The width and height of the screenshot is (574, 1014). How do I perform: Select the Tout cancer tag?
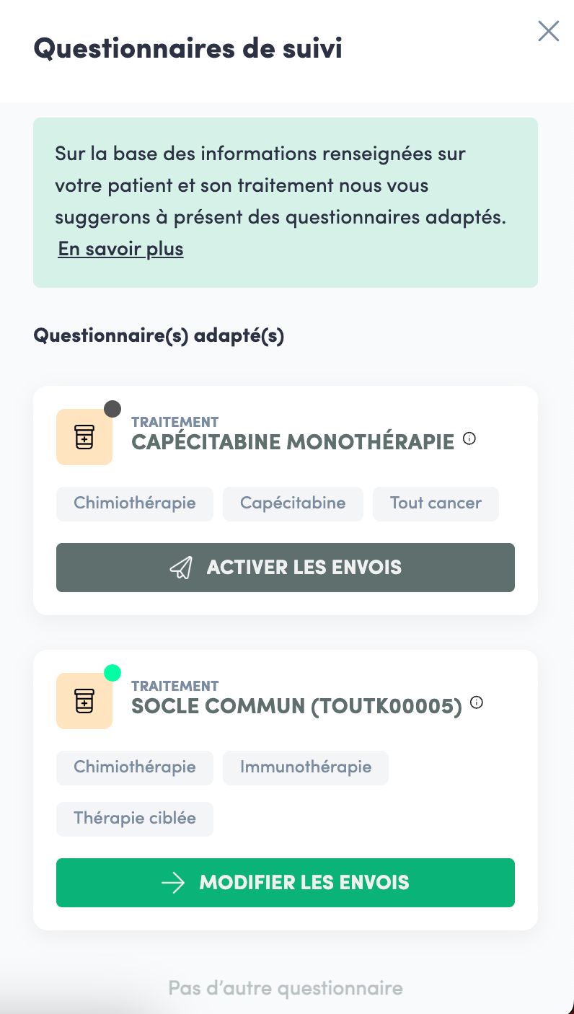436,503
